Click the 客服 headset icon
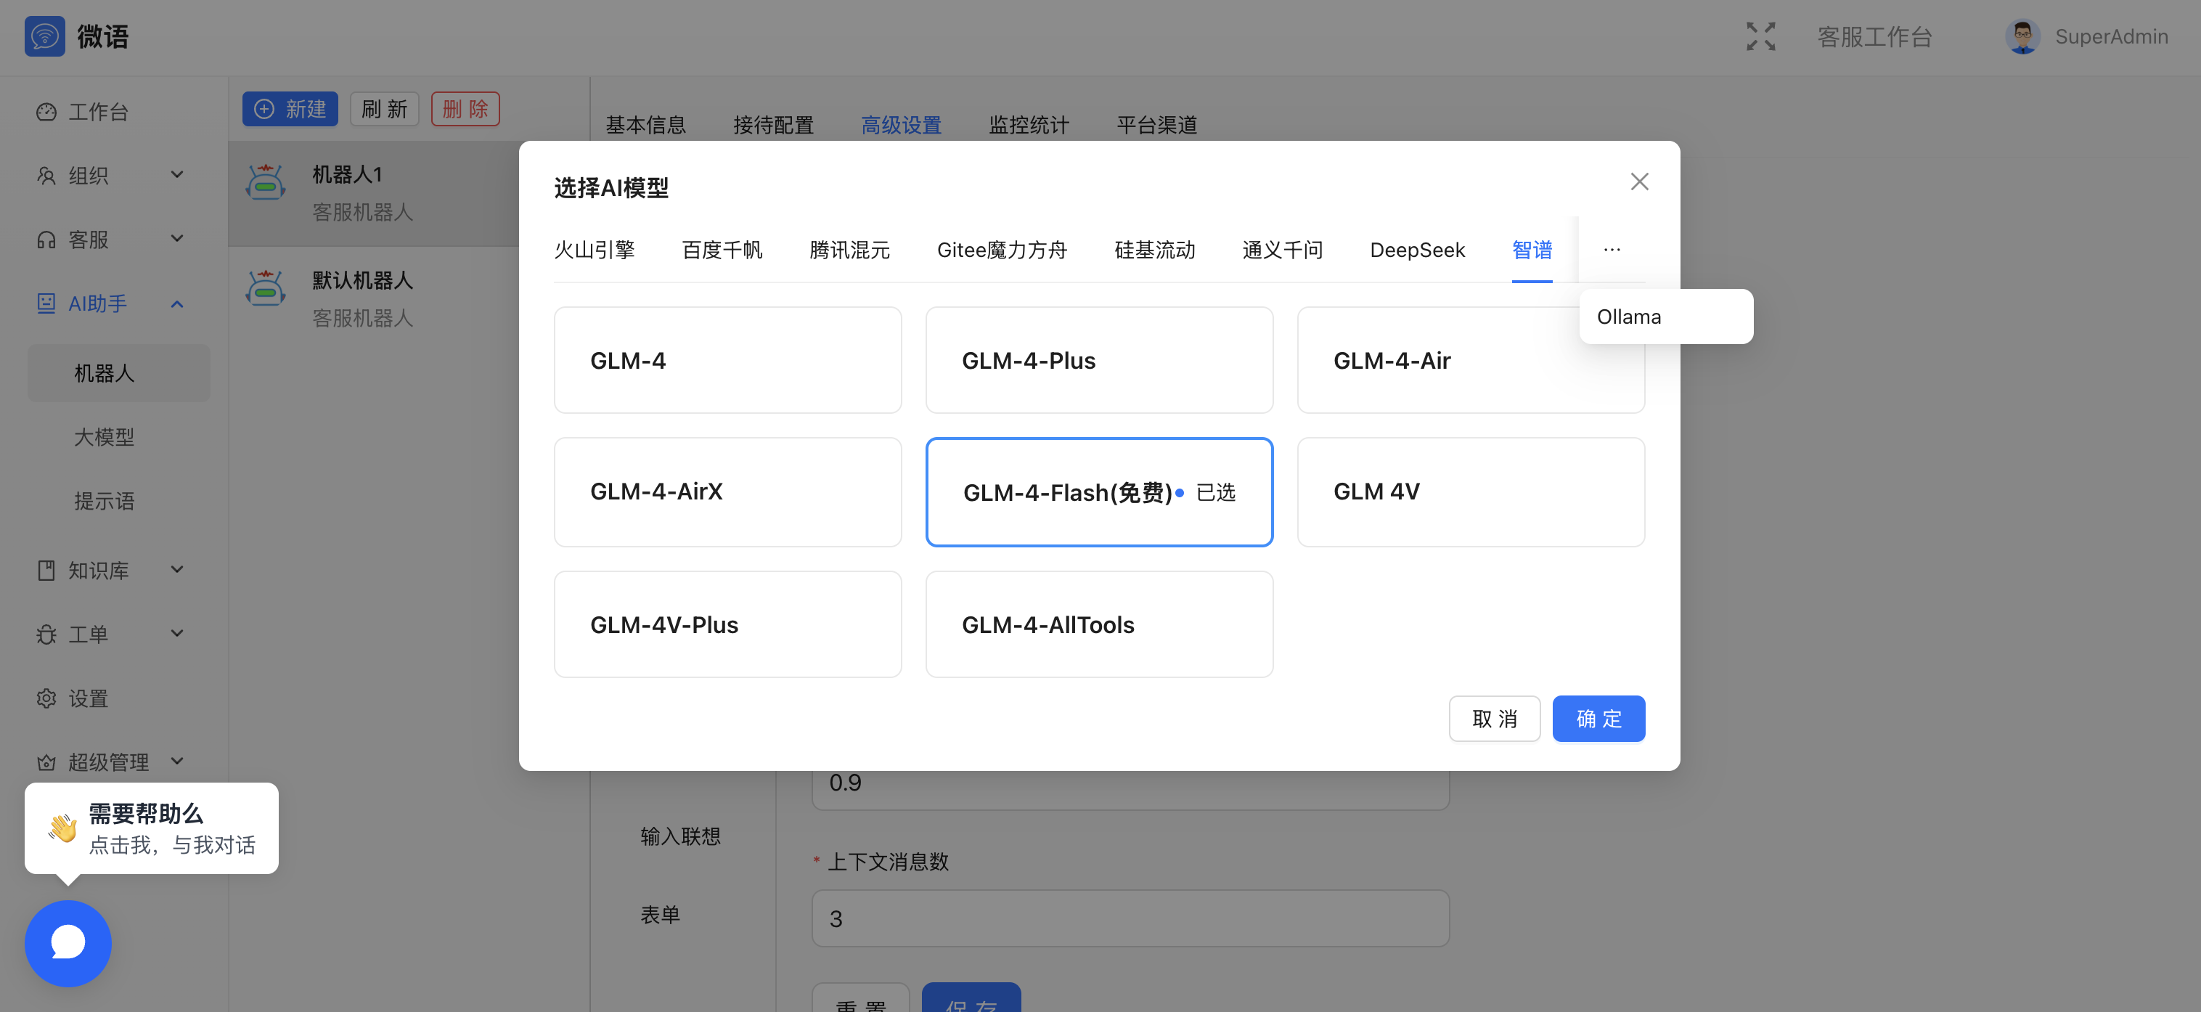The image size is (2201, 1012). click(46, 240)
